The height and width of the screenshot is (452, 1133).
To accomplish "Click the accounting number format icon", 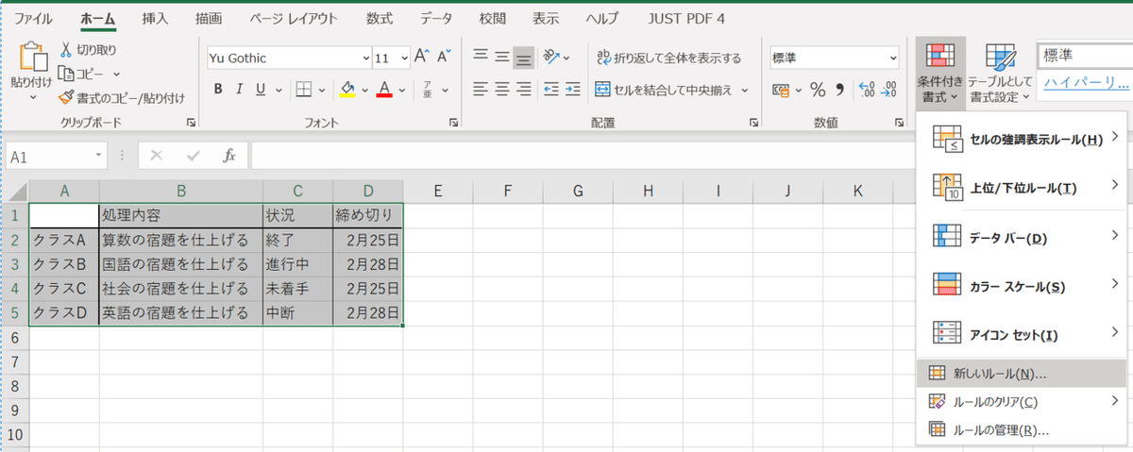I will click(781, 90).
